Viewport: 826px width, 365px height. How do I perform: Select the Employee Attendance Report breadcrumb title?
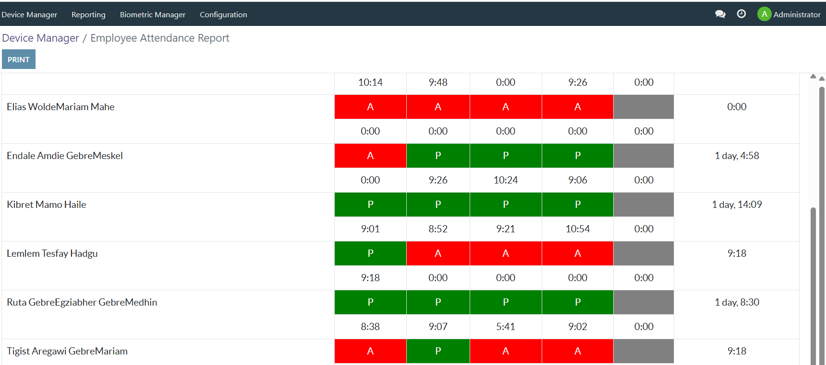[x=160, y=38]
